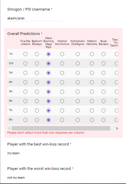Screen dimensions: 126x184
Task: Select Hydrophobic Hydreigons for 4th place
Action: click(x=78, y=82)
